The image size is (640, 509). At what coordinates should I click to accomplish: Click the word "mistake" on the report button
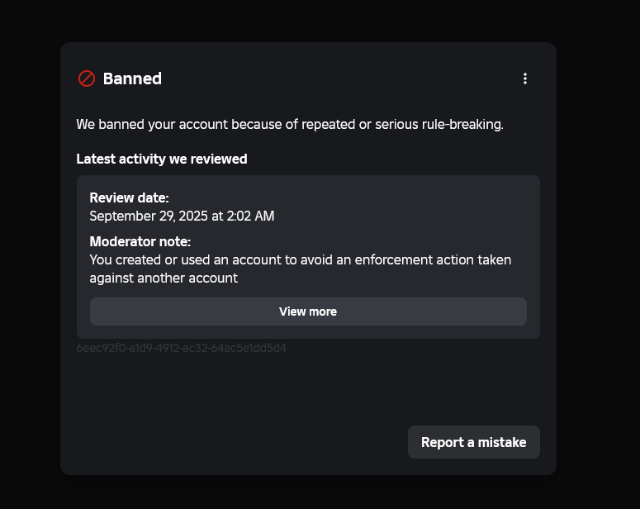click(x=501, y=442)
